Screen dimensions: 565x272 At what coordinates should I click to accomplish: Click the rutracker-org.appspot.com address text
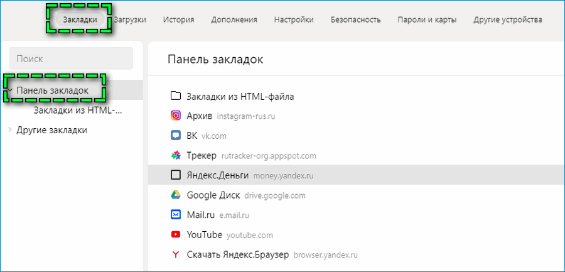click(x=269, y=156)
